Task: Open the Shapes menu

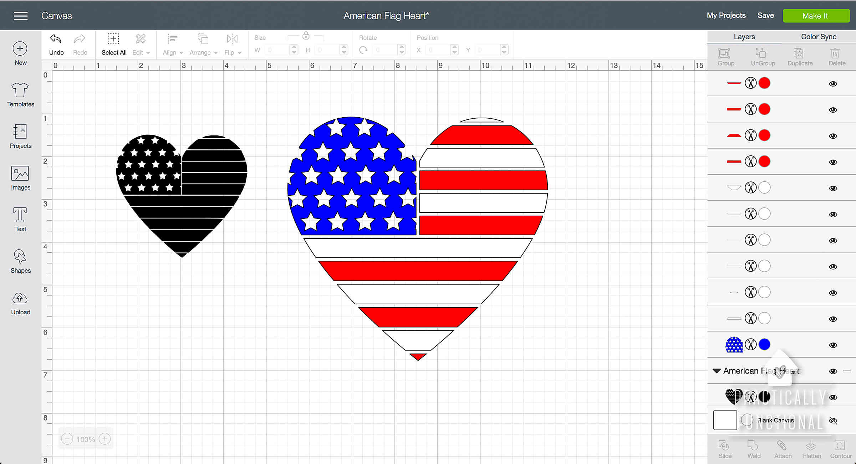Action: click(x=20, y=261)
